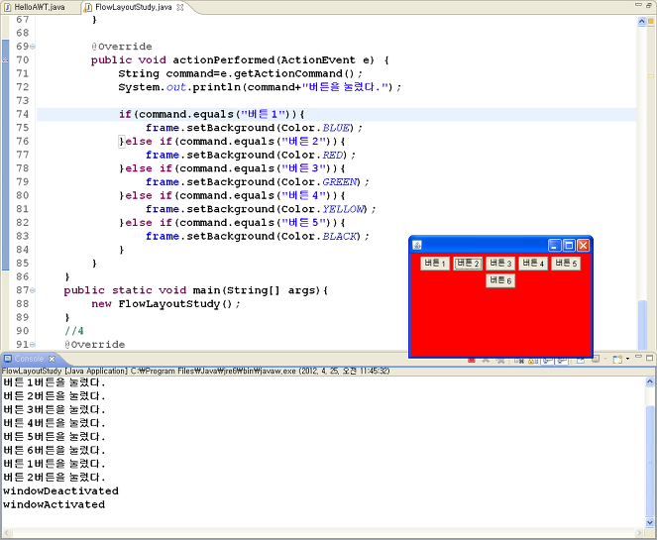This screenshot has width=657, height=540.
Task: Collapse the code fold at line 91
Action: pos(33,345)
